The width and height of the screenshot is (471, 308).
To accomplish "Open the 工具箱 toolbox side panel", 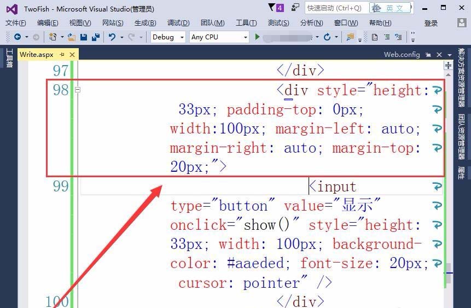I will (x=9, y=57).
